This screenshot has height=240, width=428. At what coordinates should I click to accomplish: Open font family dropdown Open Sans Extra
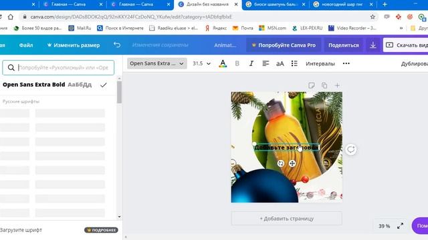click(157, 63)
